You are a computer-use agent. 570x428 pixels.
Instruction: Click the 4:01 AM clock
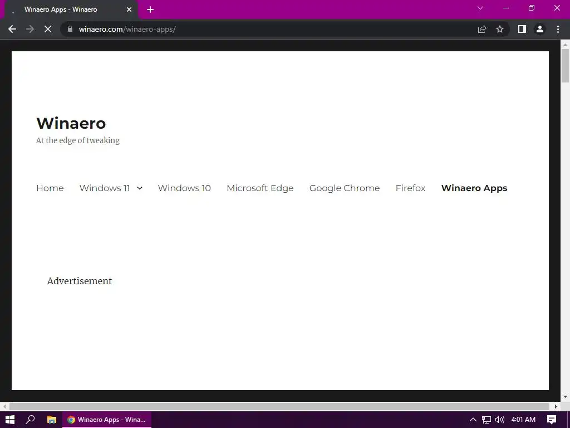[x=523, y=420]
